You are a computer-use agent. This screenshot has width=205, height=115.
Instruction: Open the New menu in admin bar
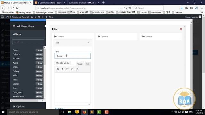pos(49,17)
